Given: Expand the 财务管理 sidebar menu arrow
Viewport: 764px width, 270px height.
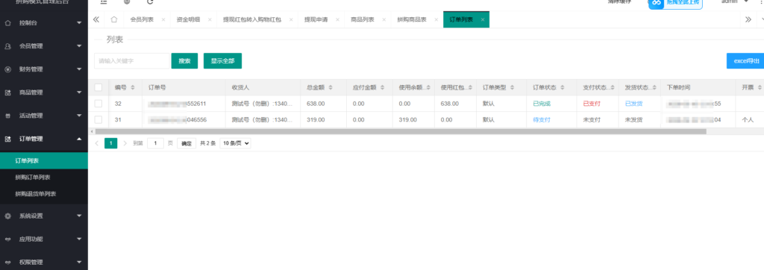Looking at the screenshot, I should tap(79, 69).
